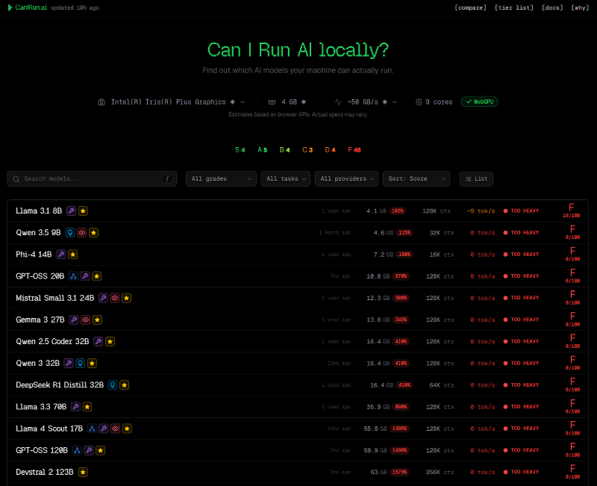The height and width of the screenshot is (486, 597).
Task: Open the Llama 3.1 8B model row
Action: point(298,211)
